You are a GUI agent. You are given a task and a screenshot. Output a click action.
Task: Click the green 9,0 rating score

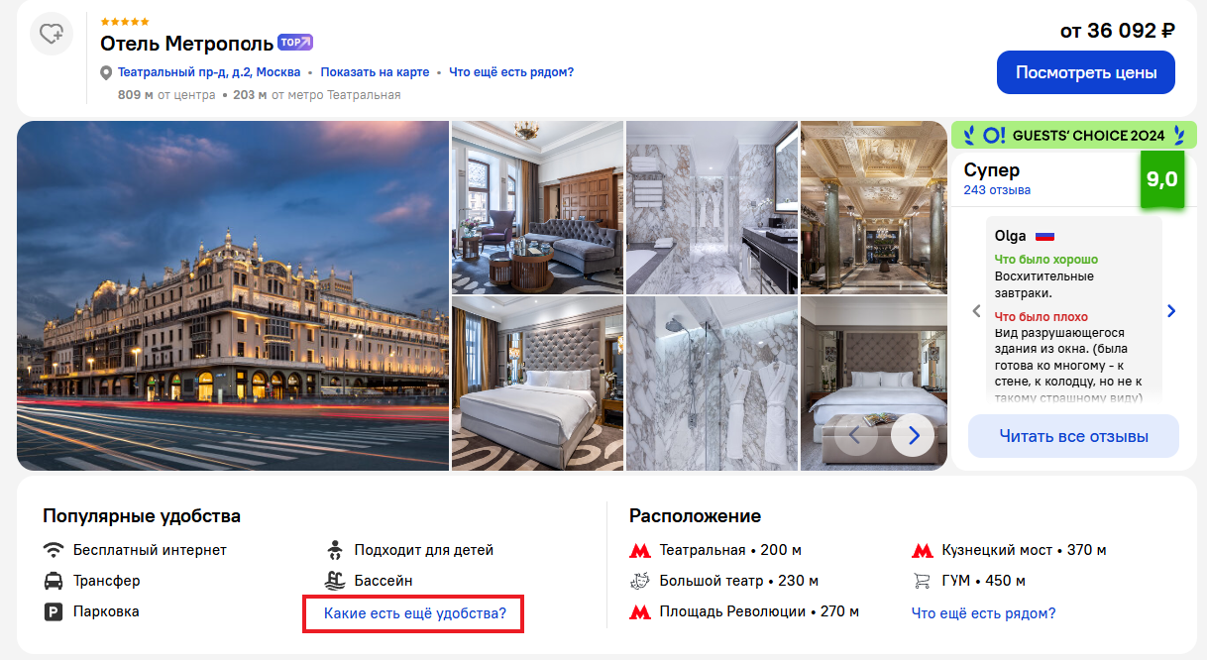tap(1161, 179)
